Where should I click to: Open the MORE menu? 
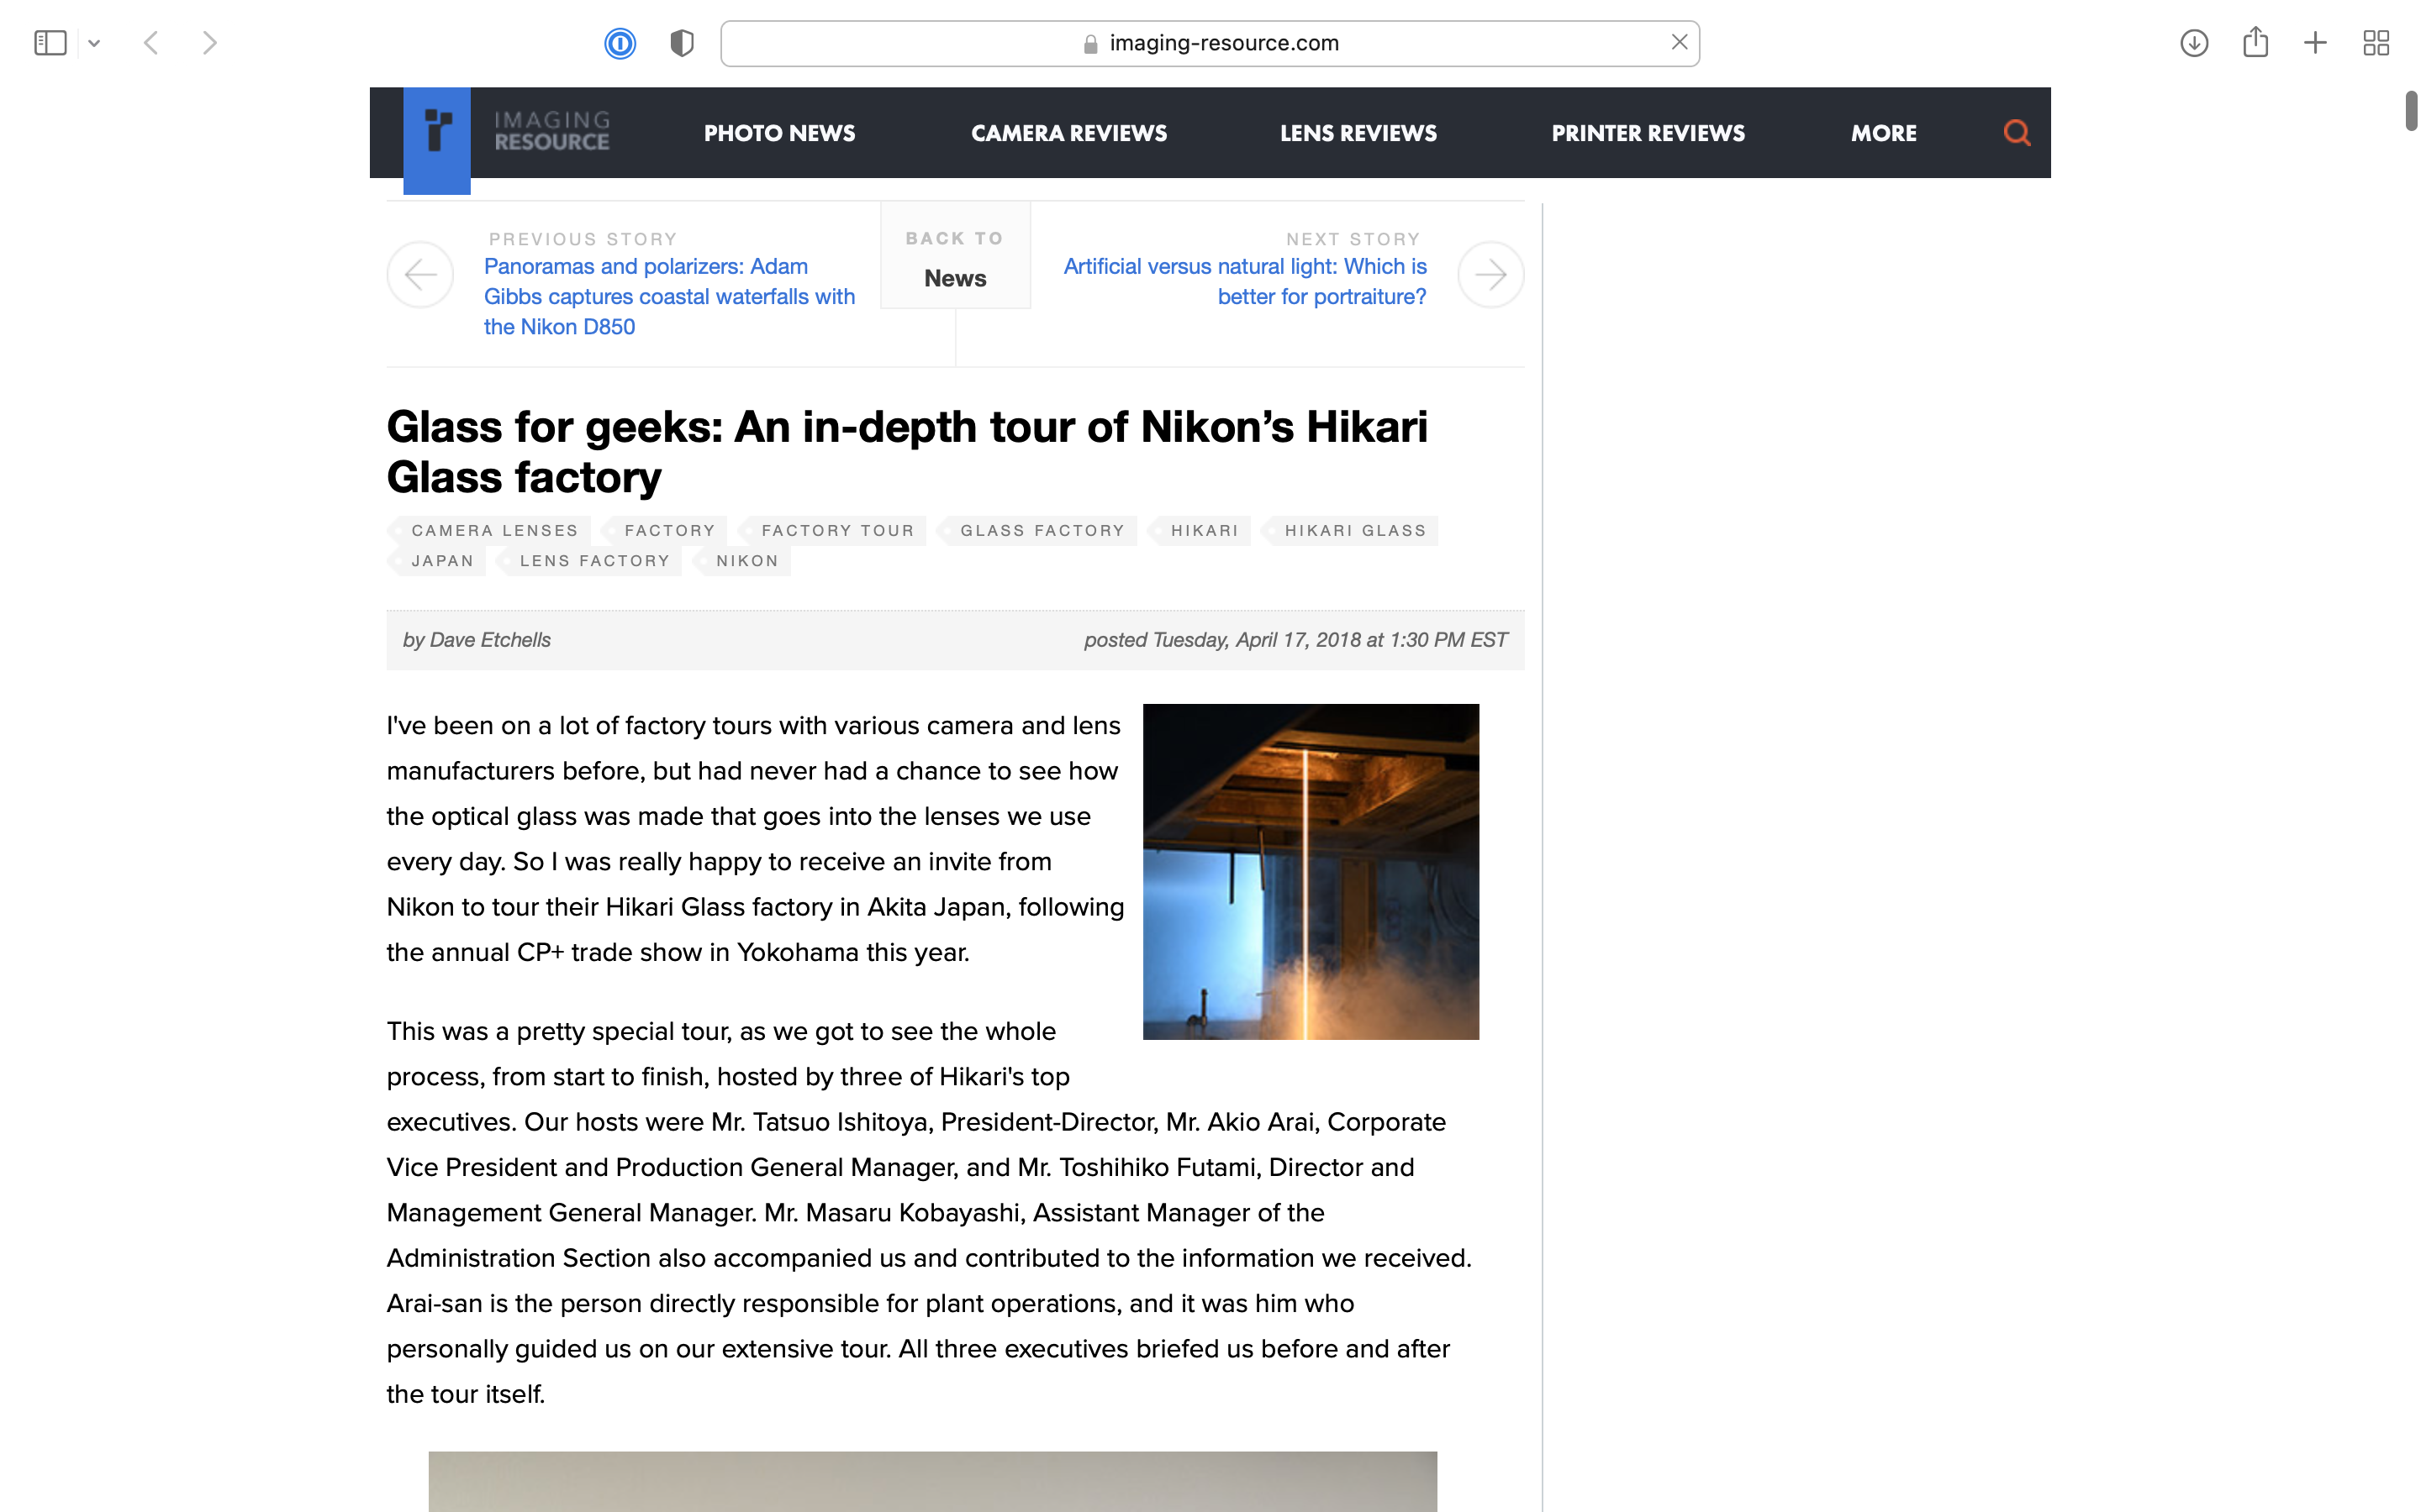1884,133
